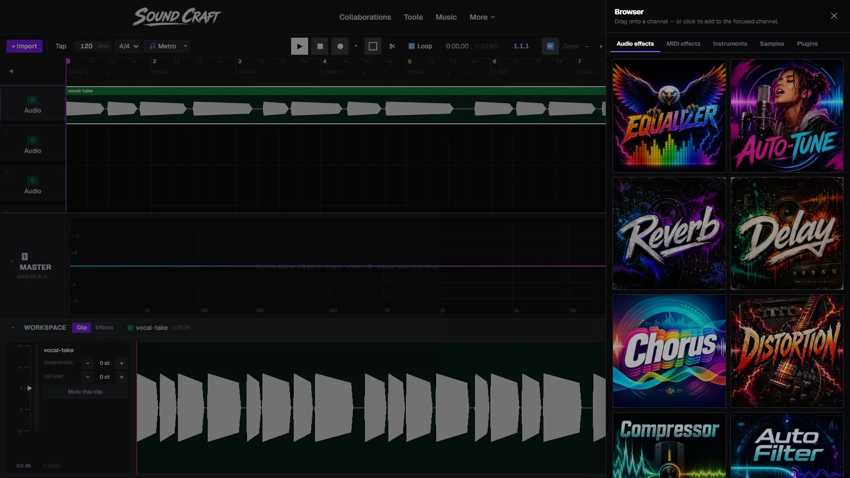Choose the Compressor effect thumbnail
This screenshot has height=478, width=850.
tap(669, 445)
